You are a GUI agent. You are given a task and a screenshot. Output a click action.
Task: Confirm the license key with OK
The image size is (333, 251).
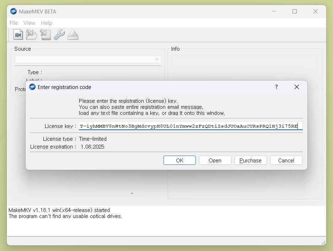[179, 160]
